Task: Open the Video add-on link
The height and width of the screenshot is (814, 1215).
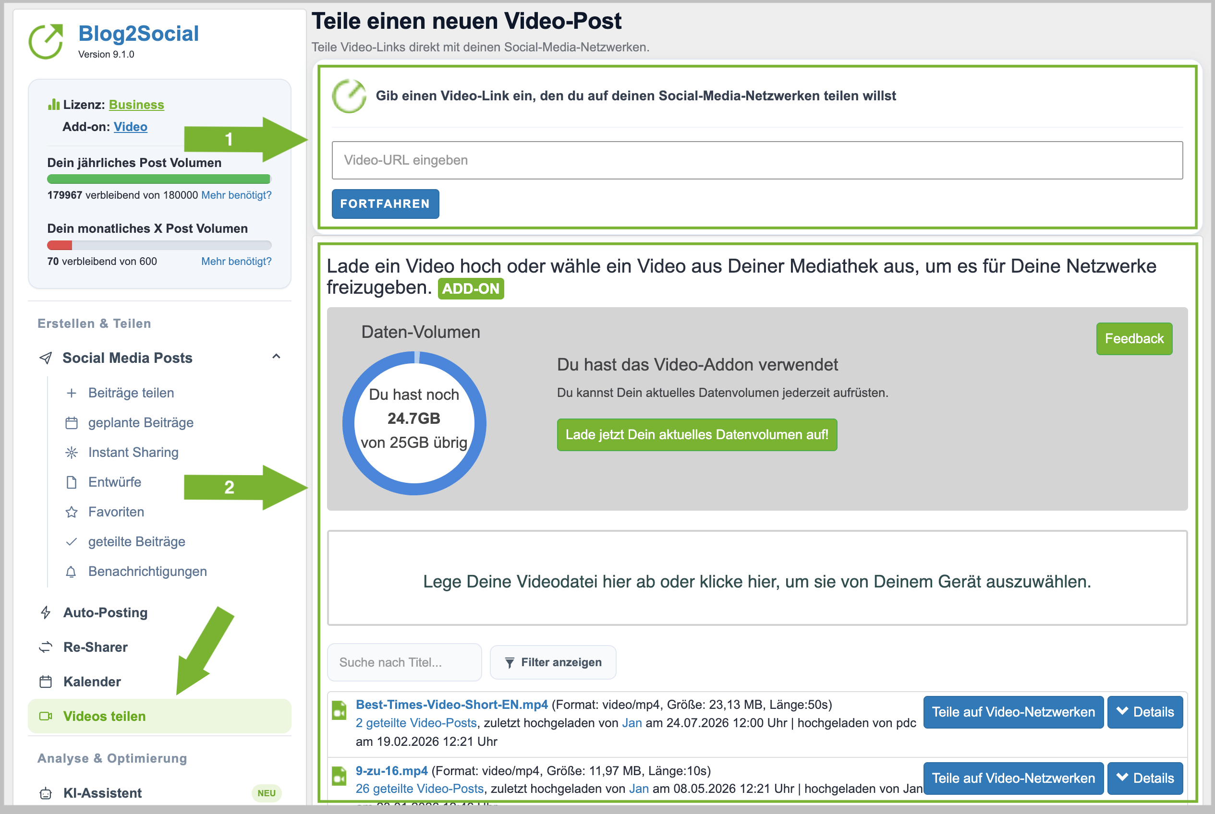Action: coord(130,127)
